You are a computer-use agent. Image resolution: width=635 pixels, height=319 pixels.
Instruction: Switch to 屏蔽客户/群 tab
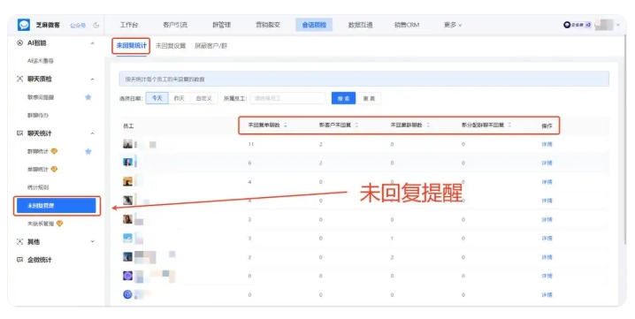211,46
